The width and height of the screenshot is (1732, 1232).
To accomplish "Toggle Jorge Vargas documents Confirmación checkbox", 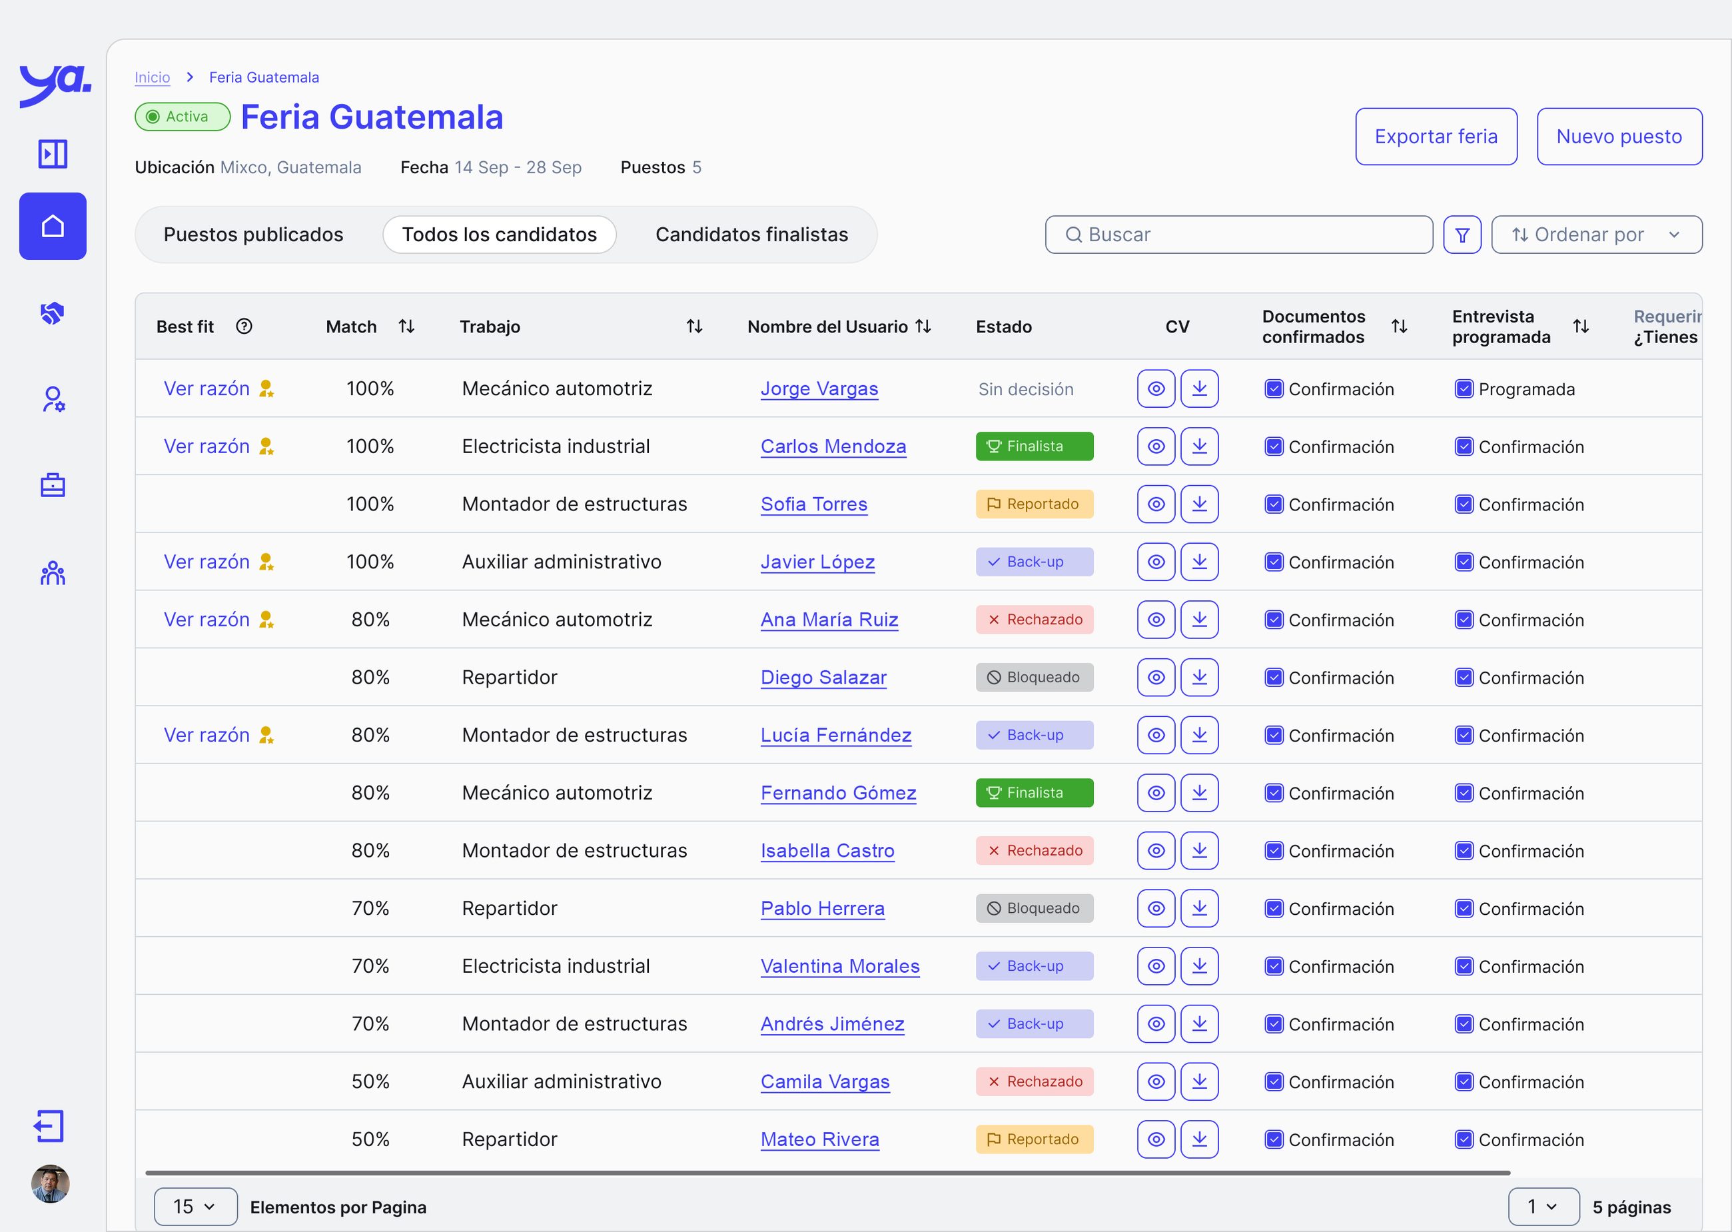I will point(1274,389).
